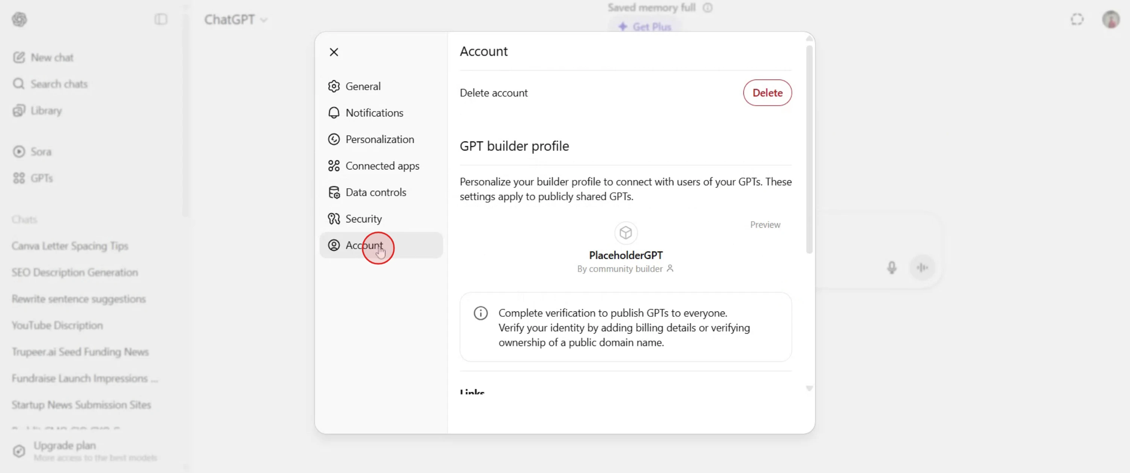
Task: Open the GPTs section
Action: click(42, 178)
